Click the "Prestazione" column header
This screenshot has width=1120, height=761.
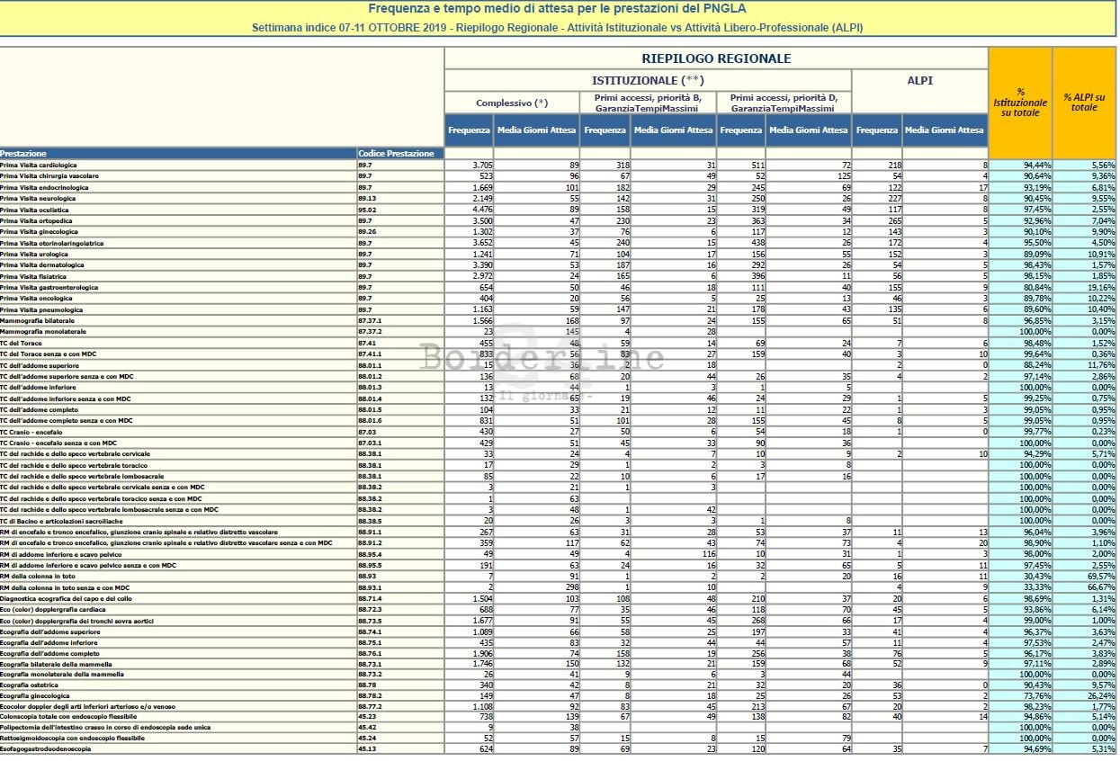click(22, 154)
